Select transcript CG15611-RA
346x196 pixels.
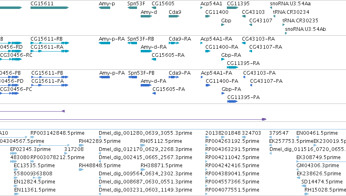point(50,51)
